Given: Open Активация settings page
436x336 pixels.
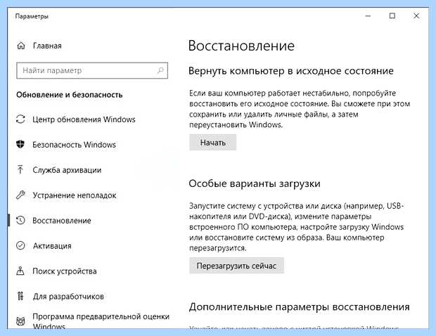Looking at the screenshot, I should tap(52, 246).
